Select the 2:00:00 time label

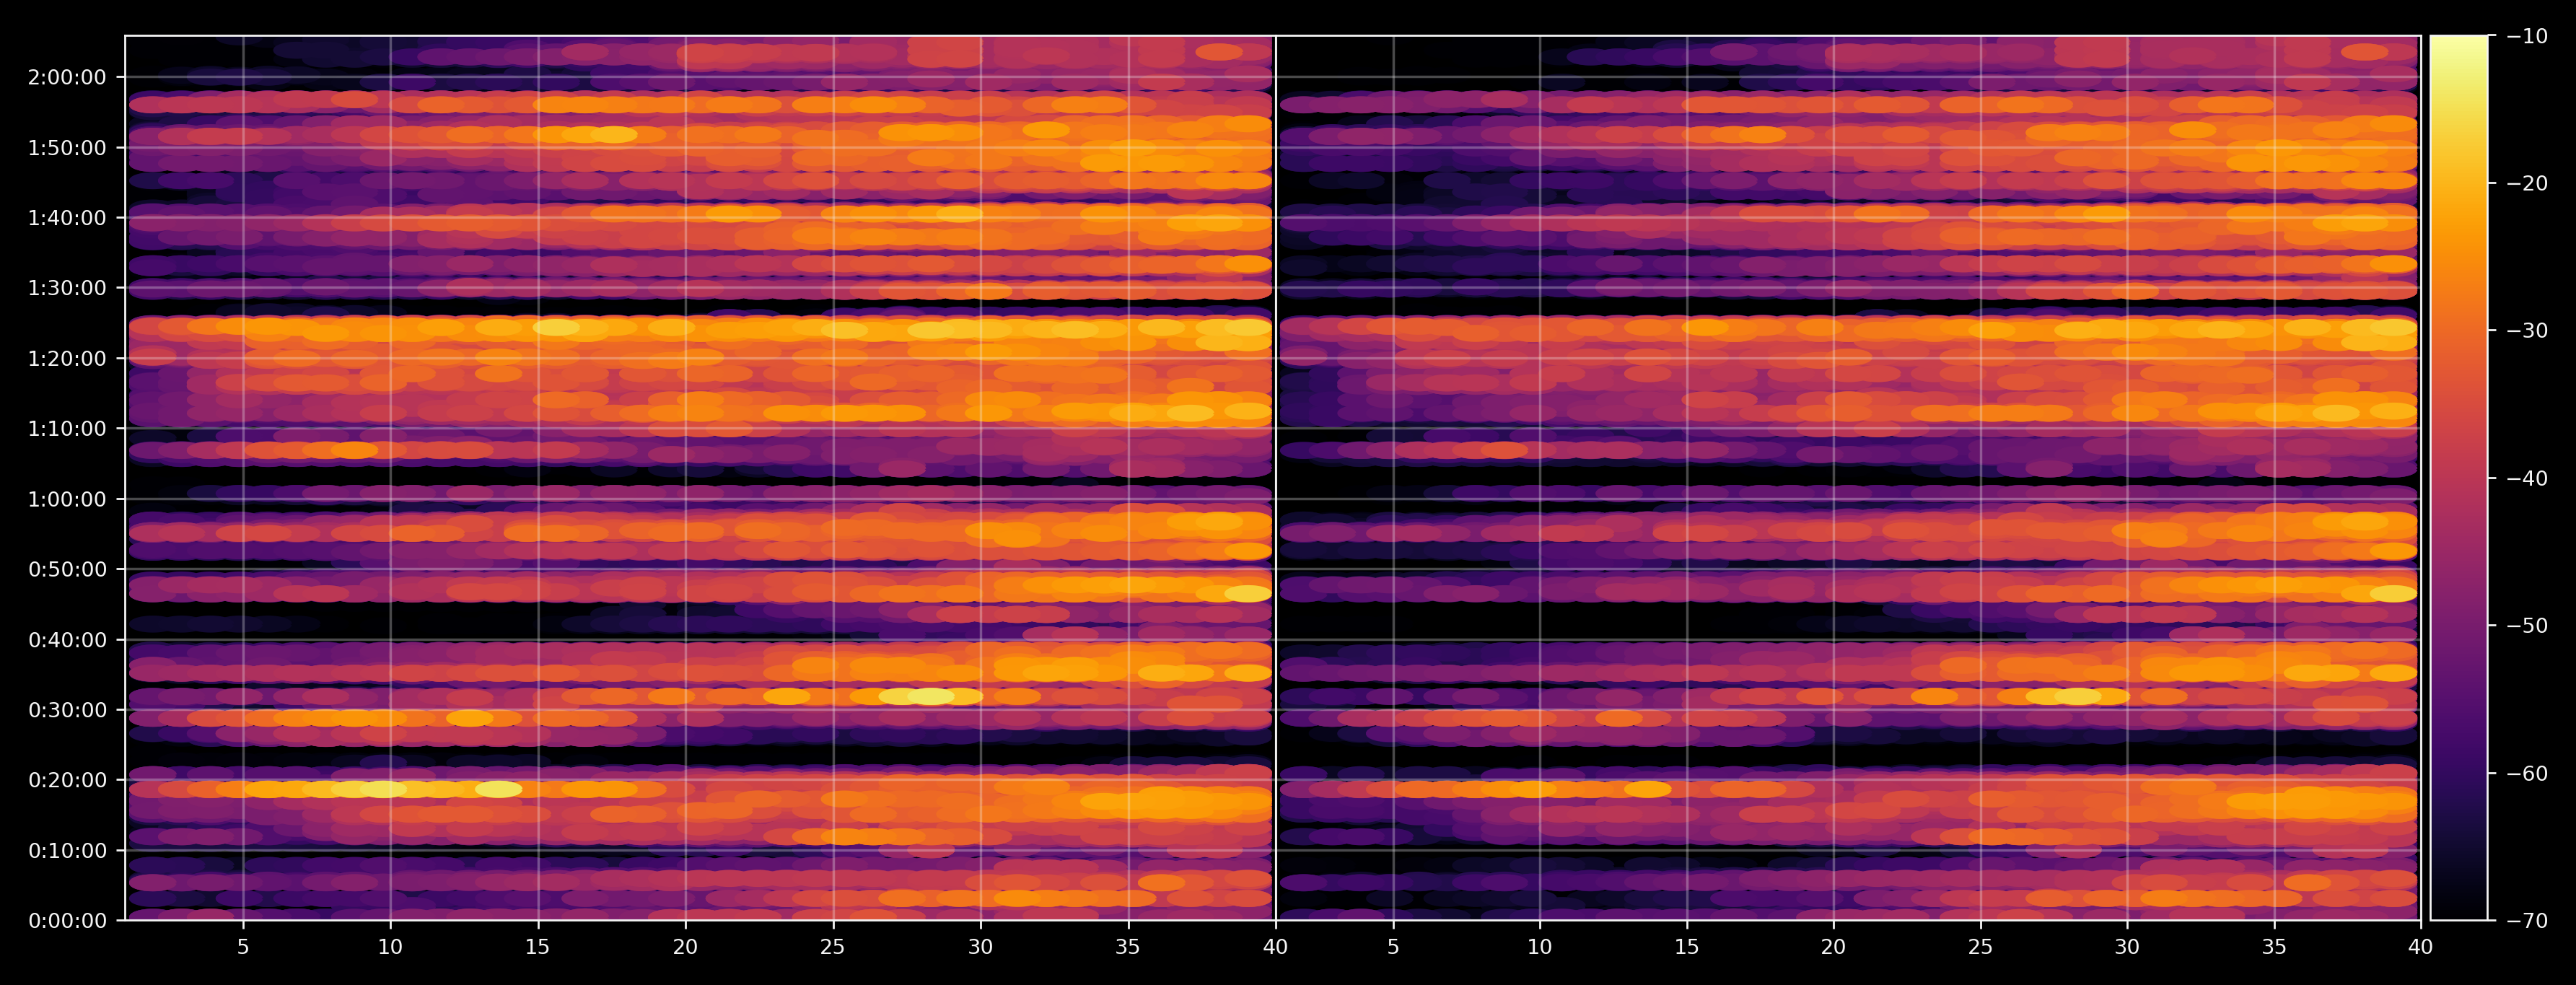[x=67, y=78]
